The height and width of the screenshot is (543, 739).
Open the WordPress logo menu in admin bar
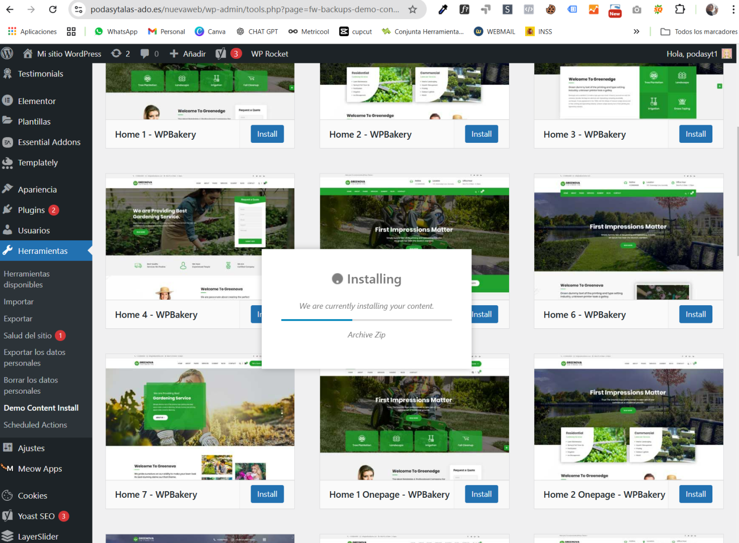(7, 53)
